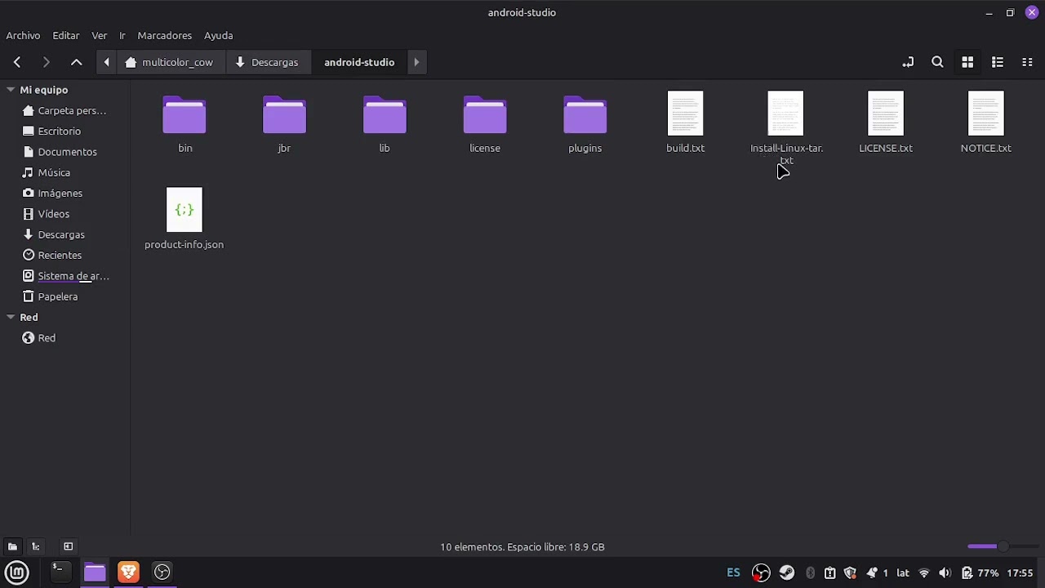Go back with the left arrow button
Screen dimensions: 1045x588
[x=17, y=62]
